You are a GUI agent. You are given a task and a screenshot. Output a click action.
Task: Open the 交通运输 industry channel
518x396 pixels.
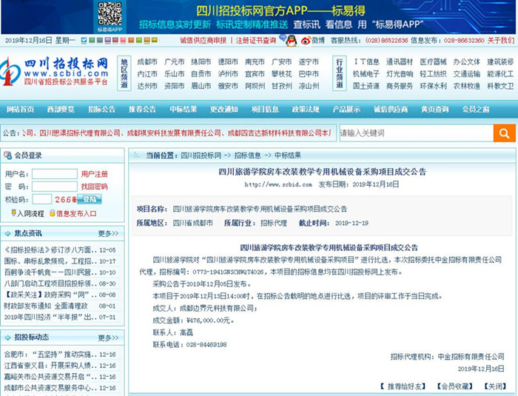coord(466,74)
